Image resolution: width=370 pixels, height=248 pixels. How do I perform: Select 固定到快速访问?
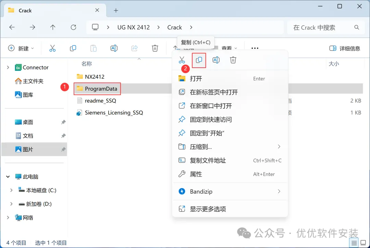tap(230, 119)
